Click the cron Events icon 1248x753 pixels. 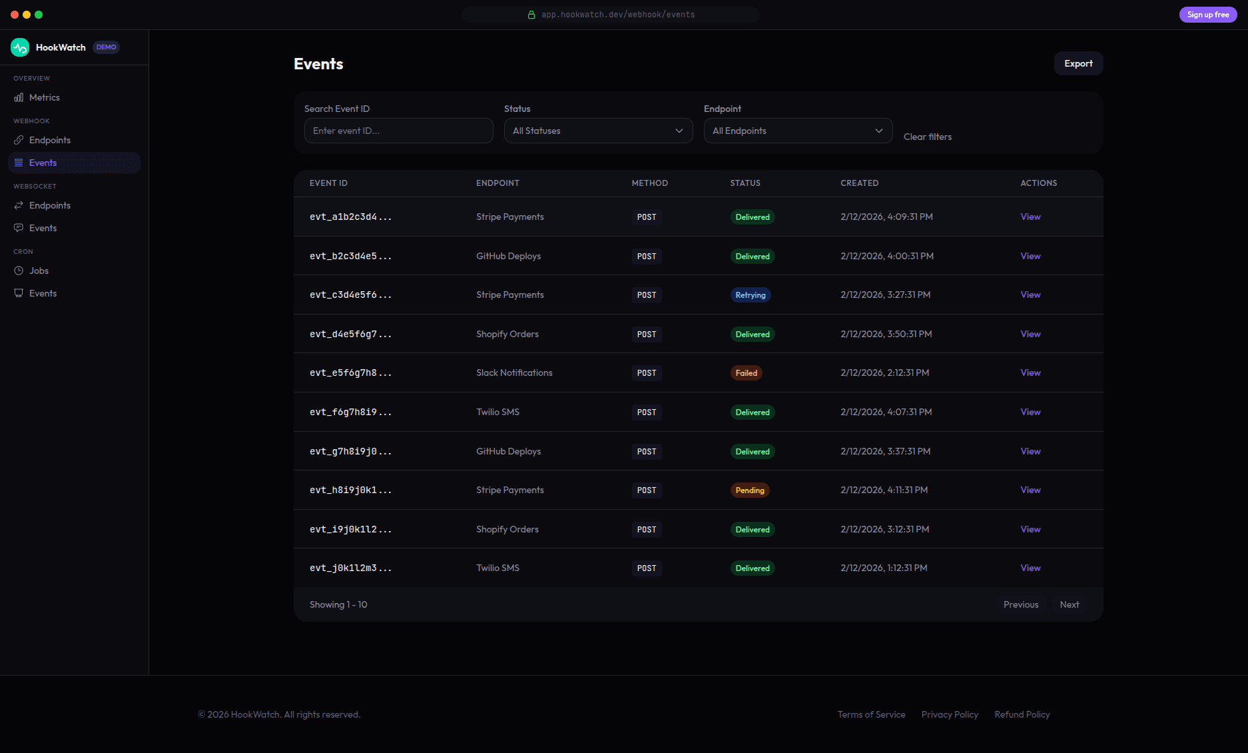[x=19, y=293]
